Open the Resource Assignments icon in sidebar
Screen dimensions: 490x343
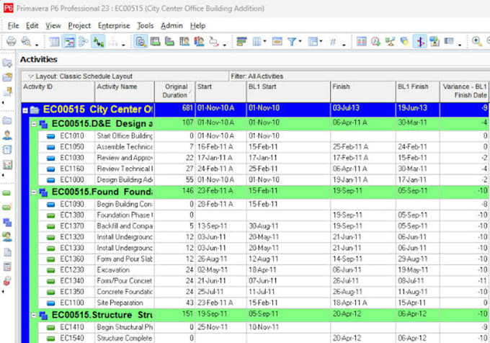7,236
